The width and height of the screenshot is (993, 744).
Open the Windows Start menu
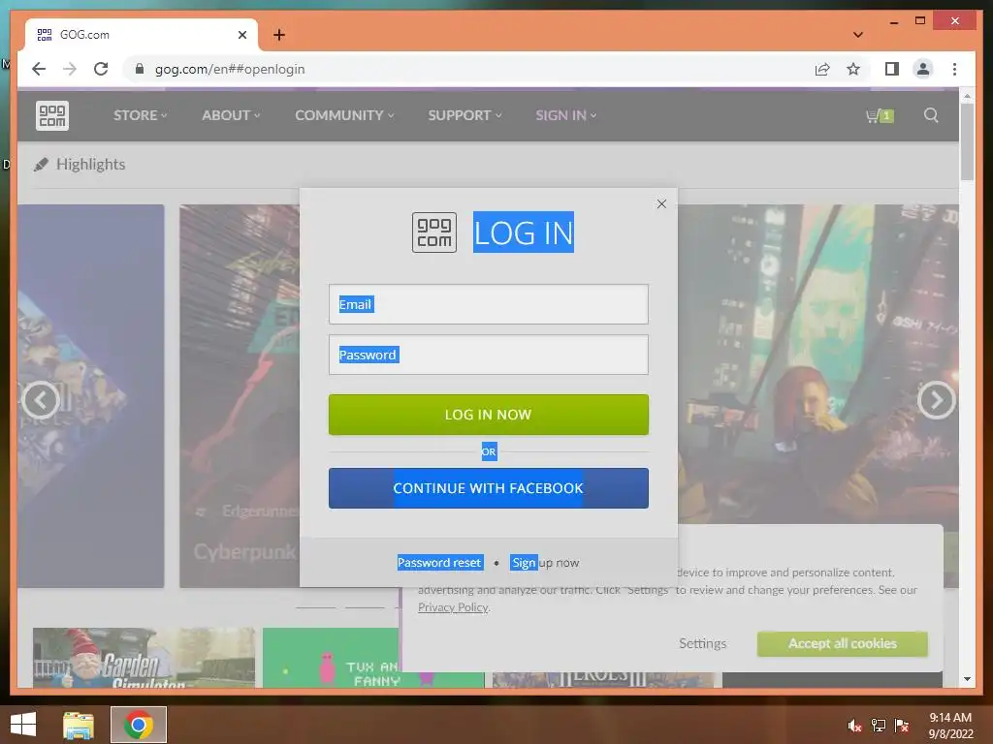23,725
